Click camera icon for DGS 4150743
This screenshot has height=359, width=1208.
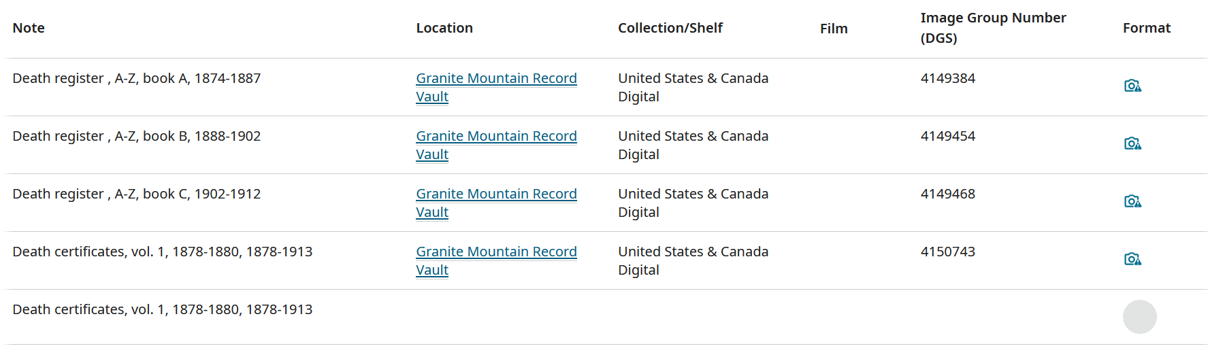point(1132,259)
